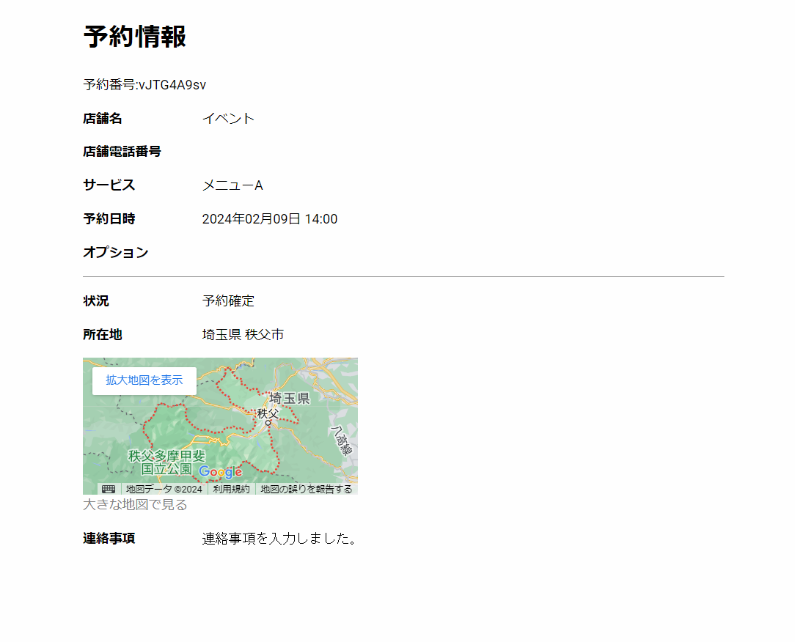Click the サービス label
Image resolution: width=795 pixels, height=642 pixels.
coord(109,185)
